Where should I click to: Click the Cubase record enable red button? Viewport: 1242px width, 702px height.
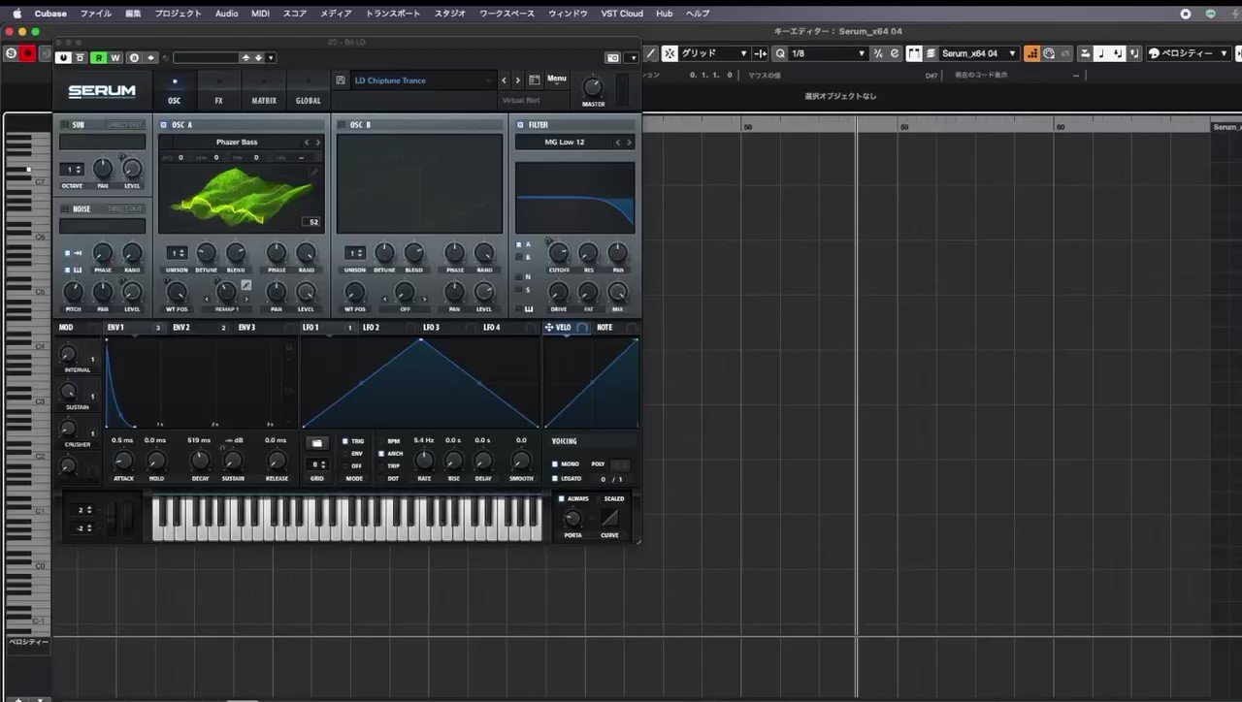pyautogui.click(x=27, y=53)
